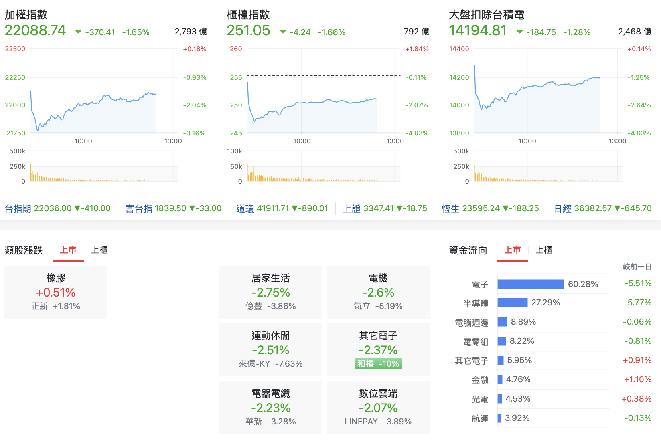Click the 櫃檯指數 down-arrow change indicator

283,32
